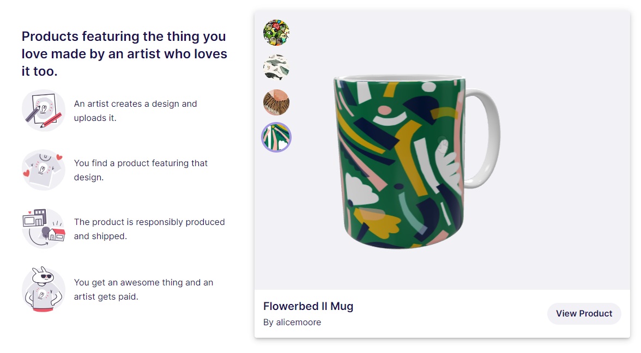Click the pencil and paper design icon
This screenshot has height=353, width=641.
(x=44, y=110)
